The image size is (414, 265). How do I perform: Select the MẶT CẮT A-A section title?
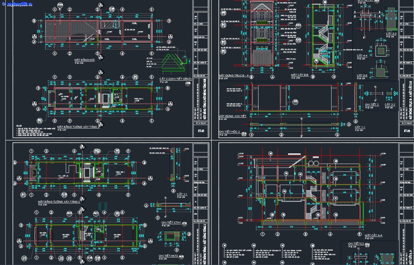[x=374, y=235]
